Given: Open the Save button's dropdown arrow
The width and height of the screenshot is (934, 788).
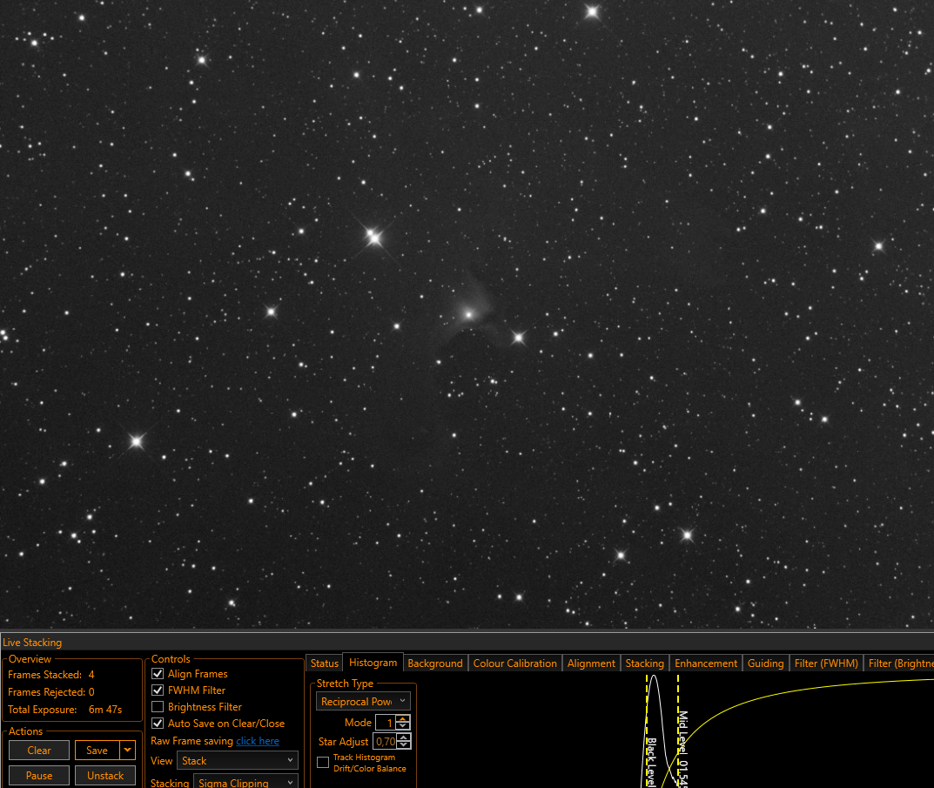Looking at the screenshot, I should pyautogui.click(x=127, y=751).
